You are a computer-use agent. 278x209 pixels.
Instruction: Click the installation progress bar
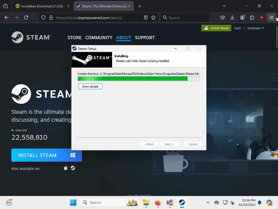pos(139,79)
